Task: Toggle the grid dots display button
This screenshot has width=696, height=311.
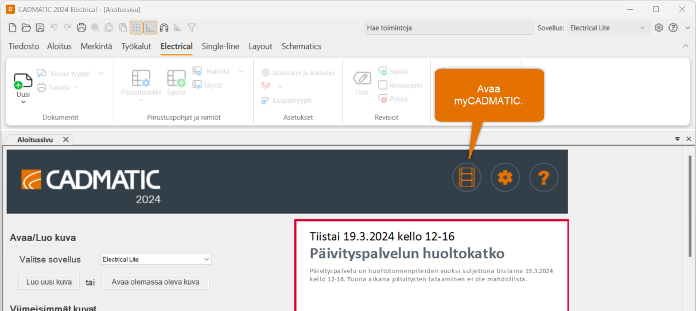Action: (x=136, y=28)
